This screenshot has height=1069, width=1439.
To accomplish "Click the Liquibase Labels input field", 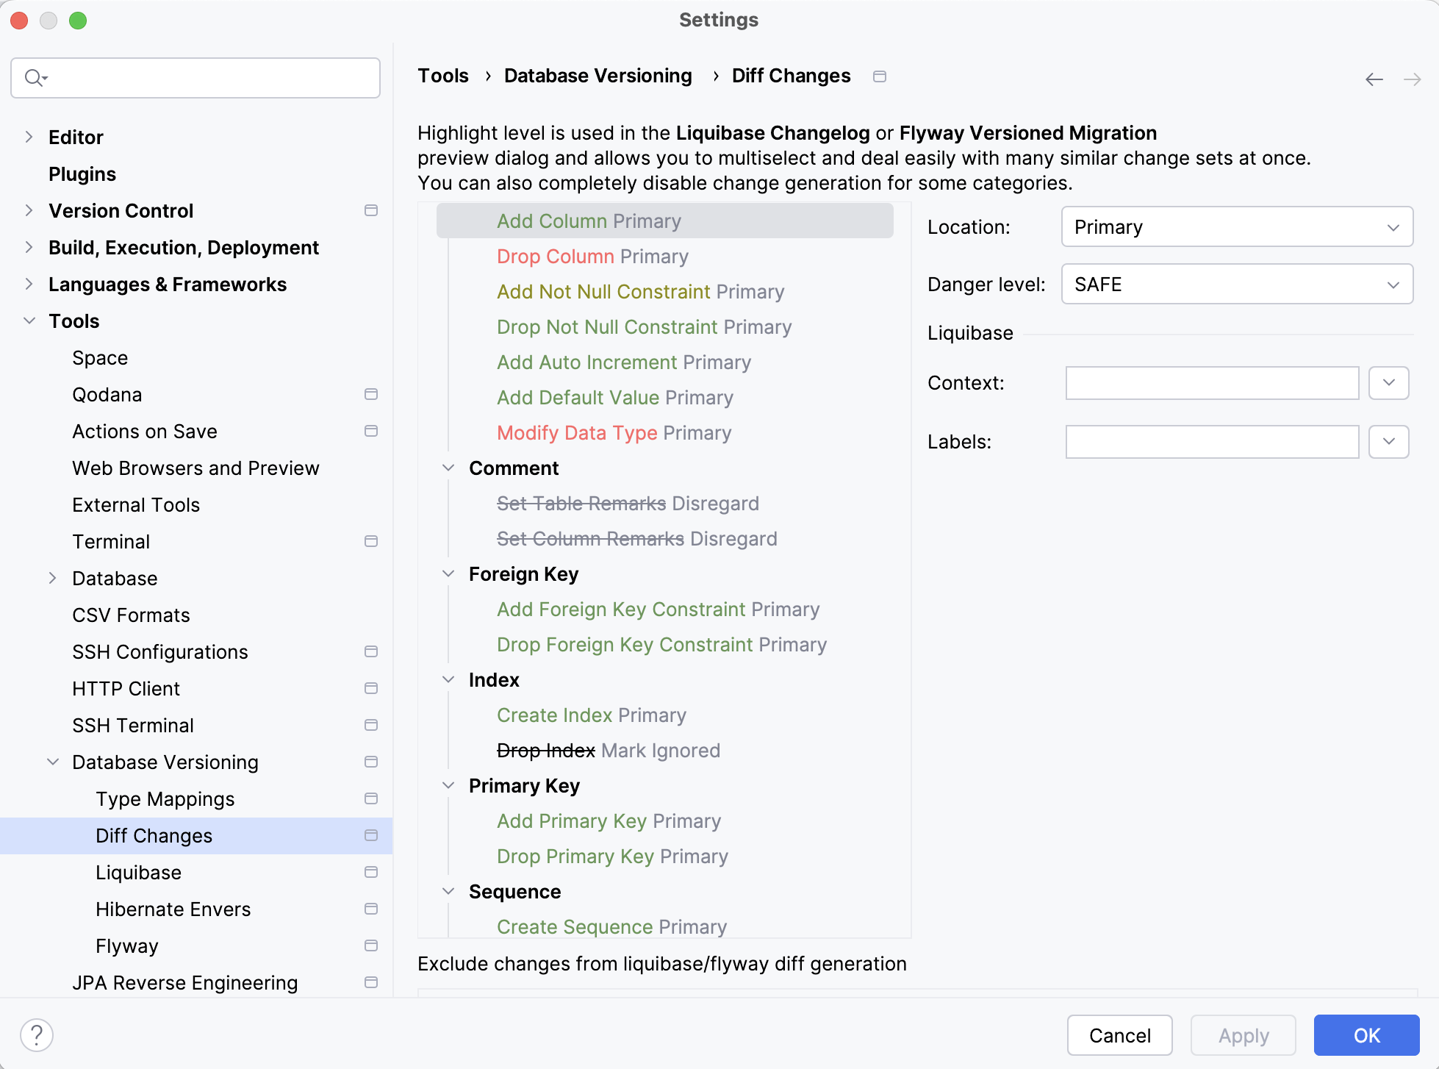I will click(x=1212, y=441).
